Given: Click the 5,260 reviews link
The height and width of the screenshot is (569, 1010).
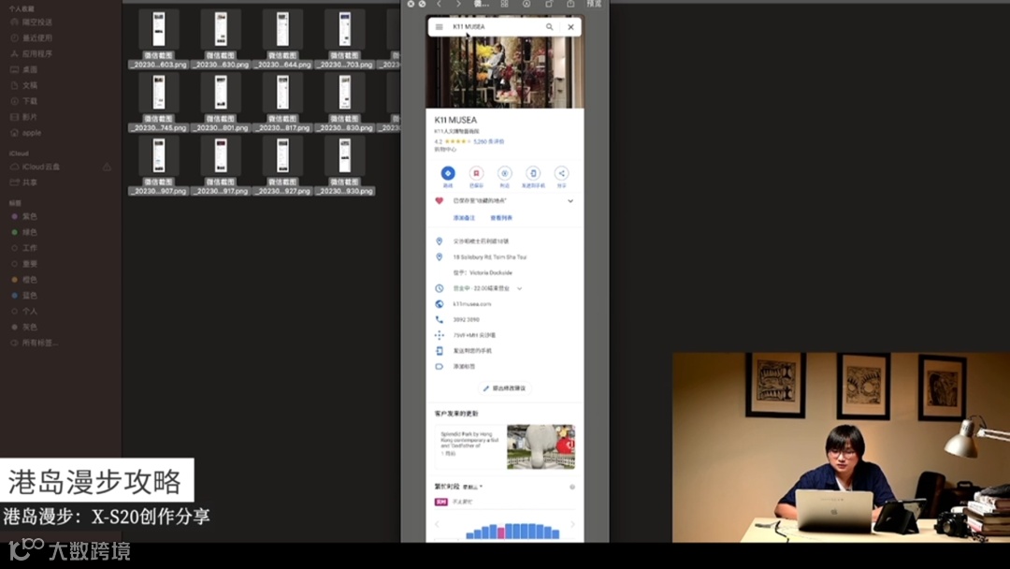Looking at the screenshot, I should pyautogui.click(x=489, y=141).
